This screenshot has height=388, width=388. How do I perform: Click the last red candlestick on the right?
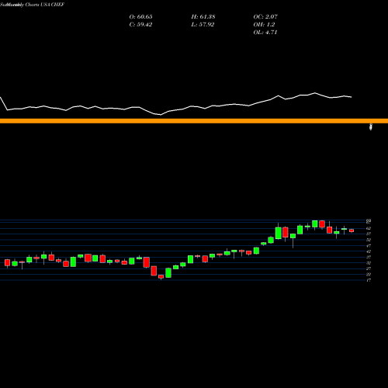352,230
